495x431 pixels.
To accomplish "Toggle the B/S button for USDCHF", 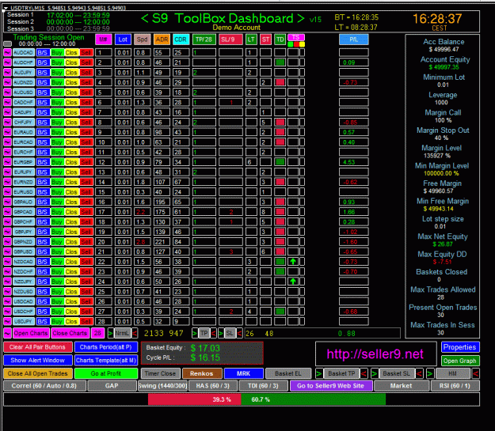I will point(42,312).
